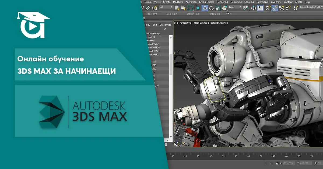Switch to the Selection ribbon tab

click(x=172, y=14)
